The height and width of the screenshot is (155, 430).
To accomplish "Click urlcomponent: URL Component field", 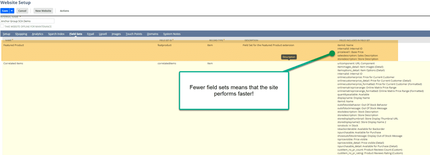I will [x=356, y=64].
